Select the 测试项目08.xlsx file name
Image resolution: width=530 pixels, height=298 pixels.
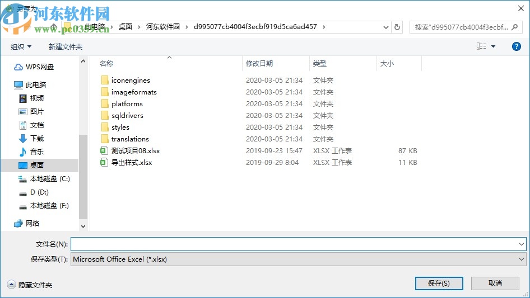point(136,150)
